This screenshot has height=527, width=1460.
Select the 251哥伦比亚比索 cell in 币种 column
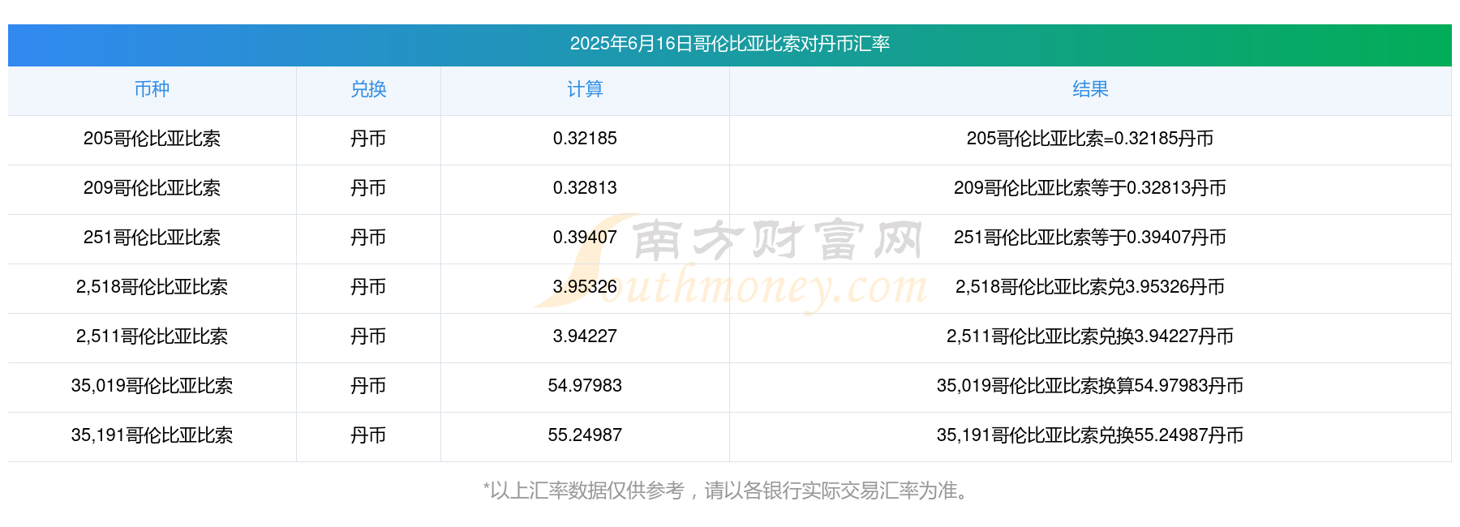[152, 238]
